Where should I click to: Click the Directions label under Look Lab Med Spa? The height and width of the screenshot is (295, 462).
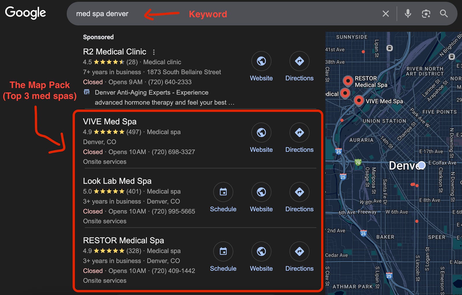(299, 209)
